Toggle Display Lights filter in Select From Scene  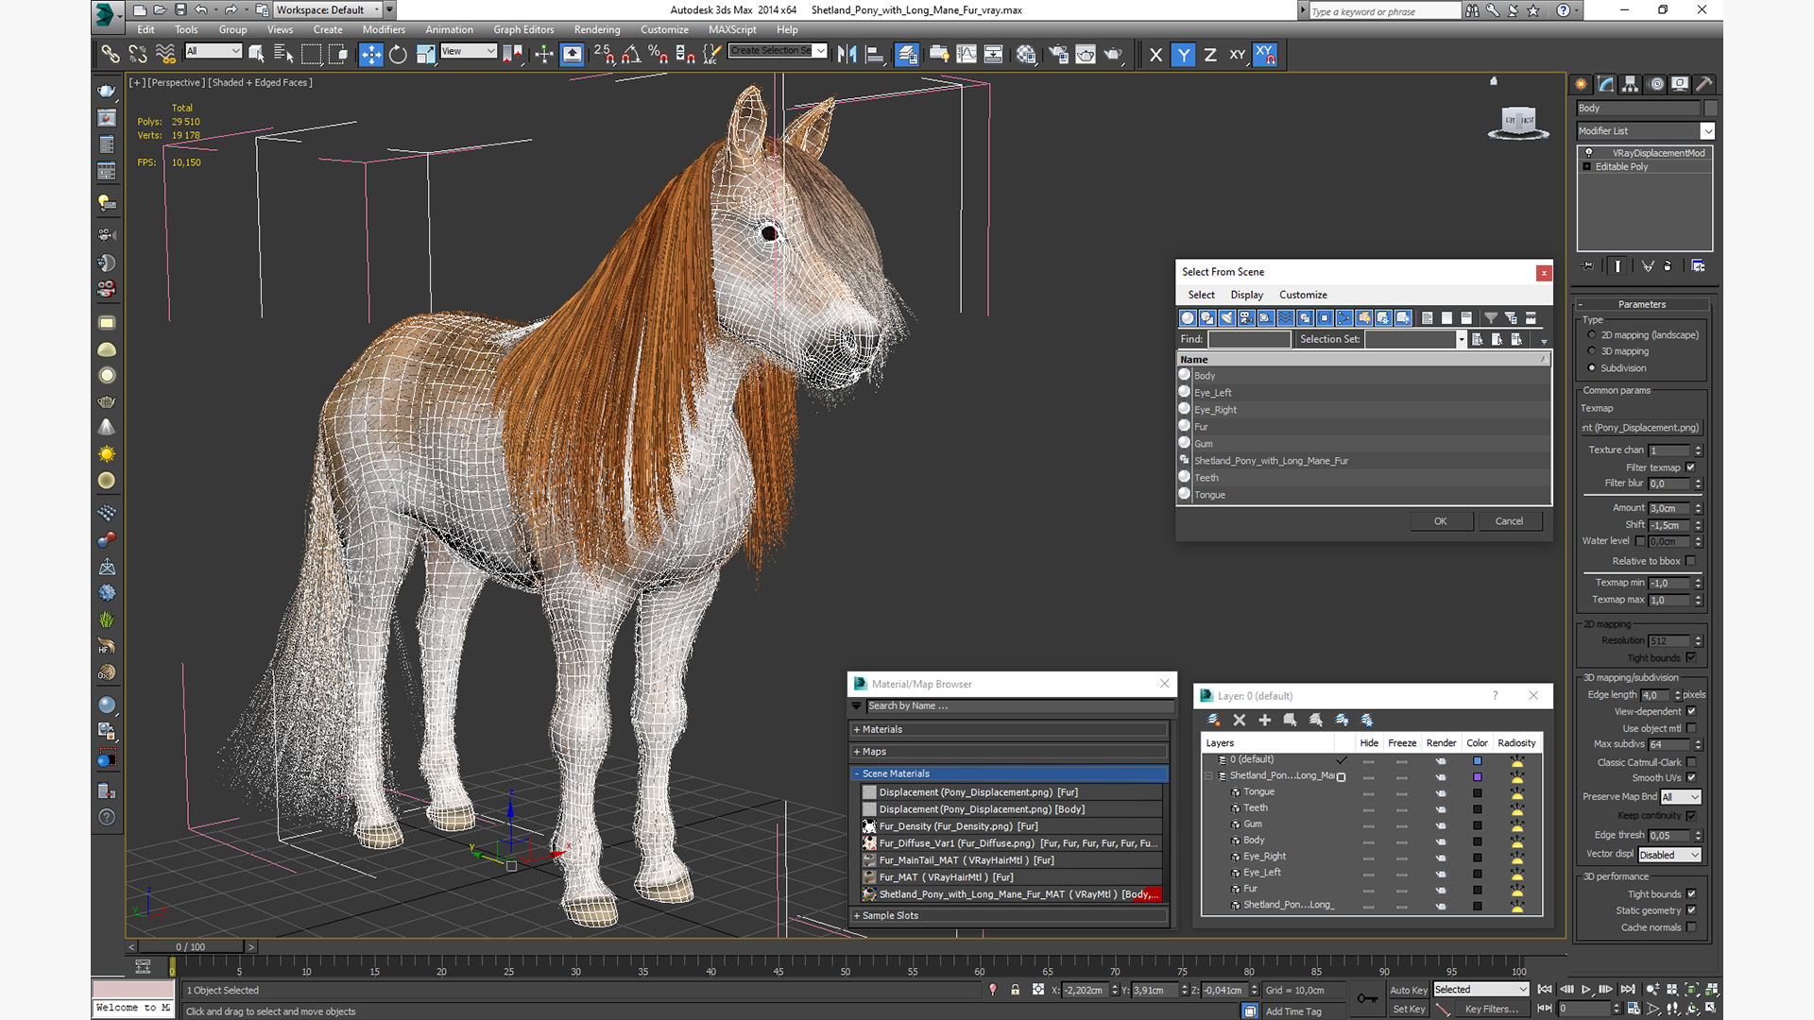[1226, 318]
